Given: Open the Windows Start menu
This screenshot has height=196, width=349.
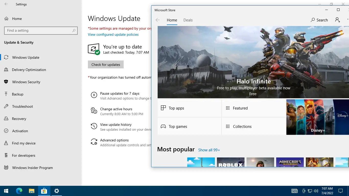Looking at the screenshot, I should tap(6, 191).
